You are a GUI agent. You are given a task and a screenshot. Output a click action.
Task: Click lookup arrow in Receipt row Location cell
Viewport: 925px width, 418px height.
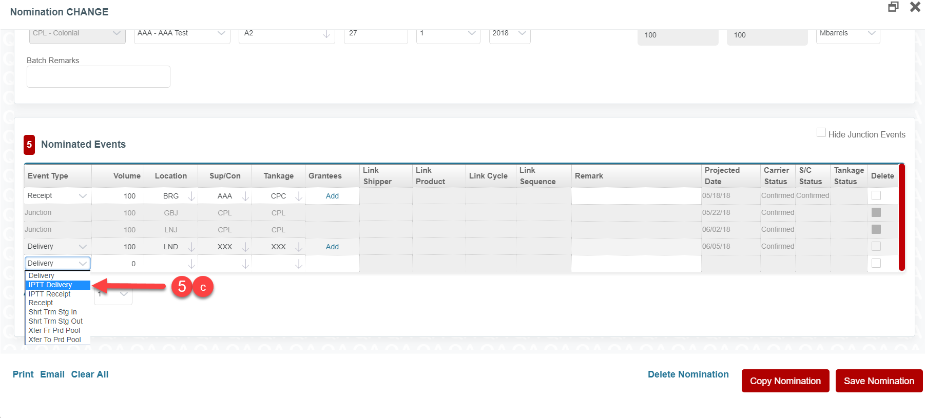tap(191, 196)
